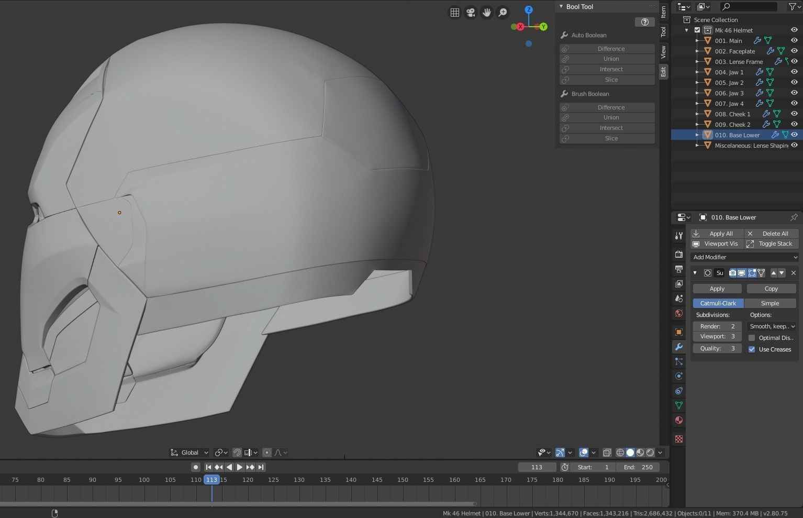Select Simple subdivision type
Screen dimensions: 803x518
tap(770, 303)
